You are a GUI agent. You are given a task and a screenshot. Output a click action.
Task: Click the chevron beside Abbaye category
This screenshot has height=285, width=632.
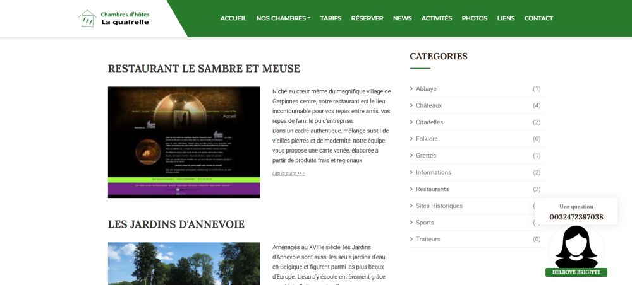click(x=411, y=89)
